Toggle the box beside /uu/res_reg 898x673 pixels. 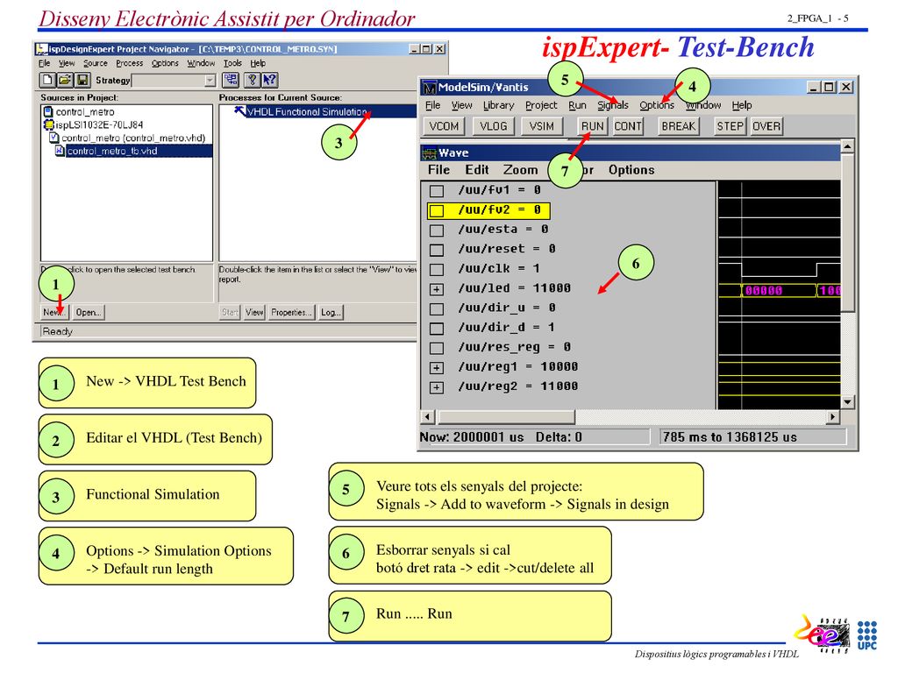tap(437, 348)
